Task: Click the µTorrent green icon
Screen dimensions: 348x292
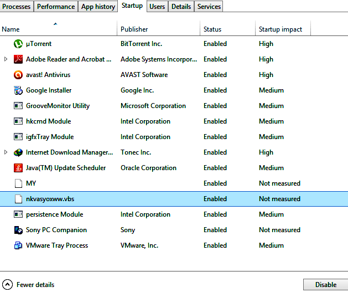Action: tap(18, 44)
